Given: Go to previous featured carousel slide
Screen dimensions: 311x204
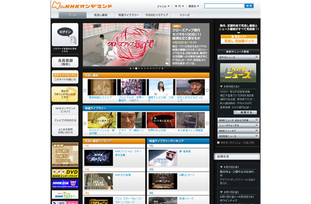Looking at the screenshot, I should click(x=130, y=68).
